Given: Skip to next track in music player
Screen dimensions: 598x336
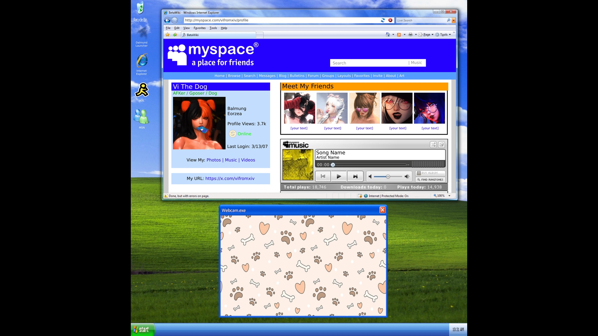Looking at the screenshot, I should click(355, 176).
